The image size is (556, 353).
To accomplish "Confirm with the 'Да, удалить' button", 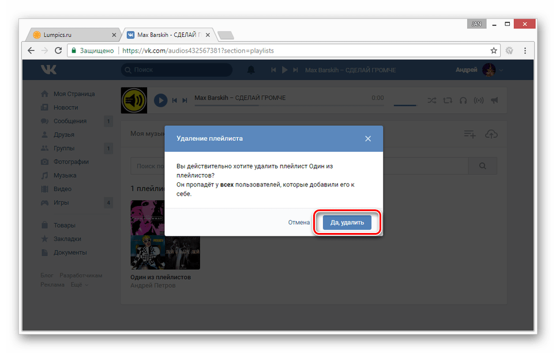I will tap(347, 223).
